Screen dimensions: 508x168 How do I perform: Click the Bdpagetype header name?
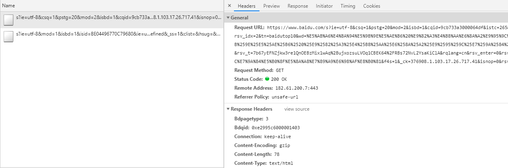pyautogui.click(x=249, y=119)
